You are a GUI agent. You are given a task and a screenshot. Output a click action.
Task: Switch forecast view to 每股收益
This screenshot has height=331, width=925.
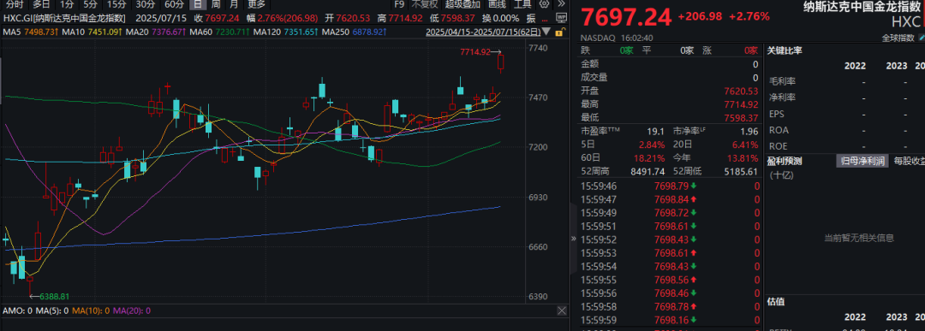pyautogui.click(x=908, y=161)
